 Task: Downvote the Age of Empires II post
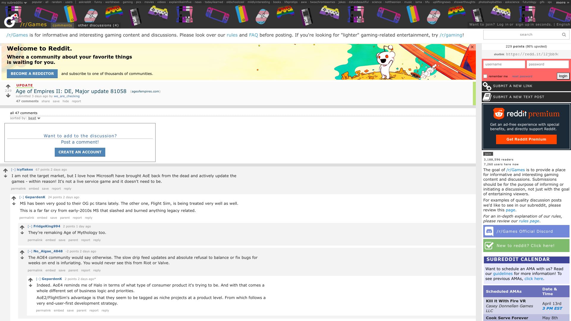click(x=8, y=95)
